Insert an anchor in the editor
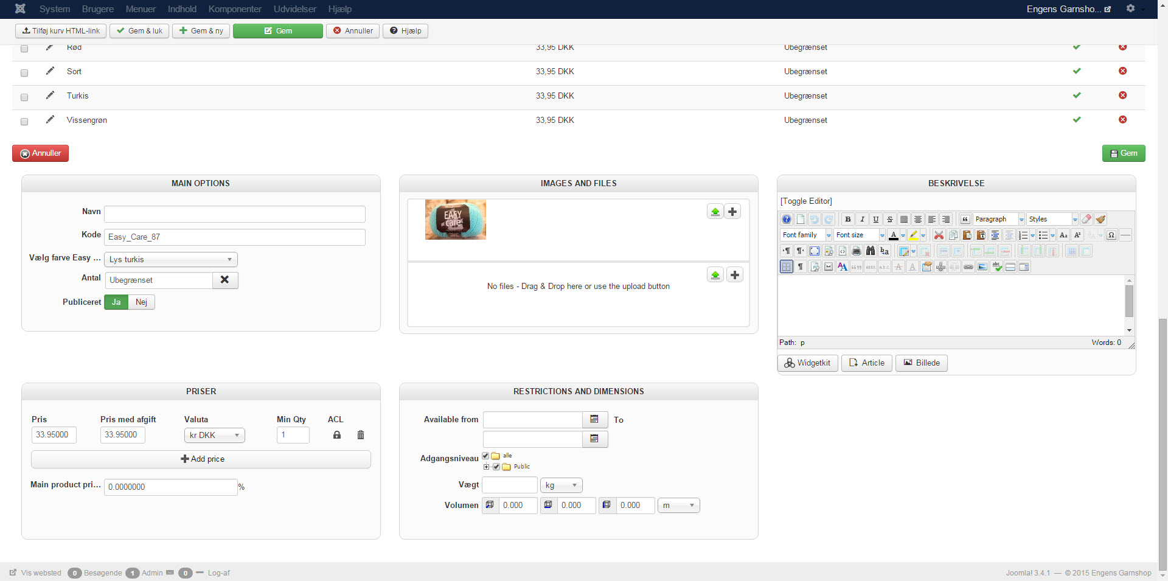 (x=940, y=266)
